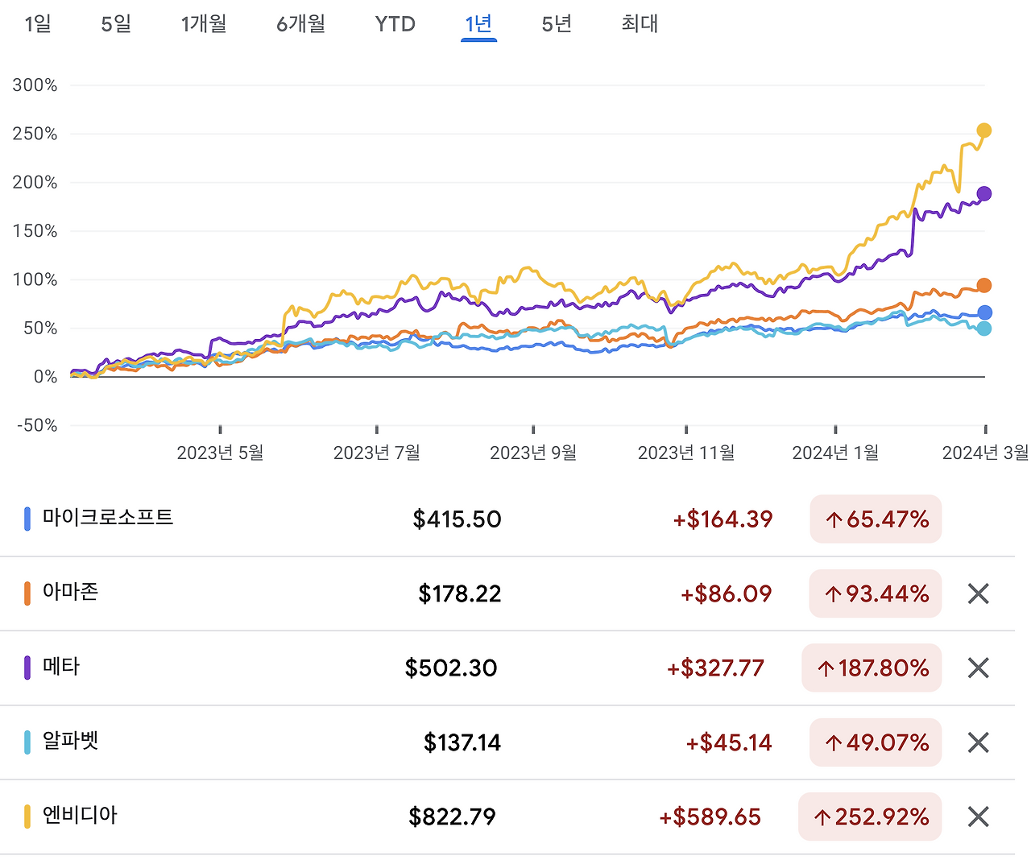Click the light blue 알파벳 color marker
The width and height of the screenshot is (1031, 860).
[x=27, y=742]
